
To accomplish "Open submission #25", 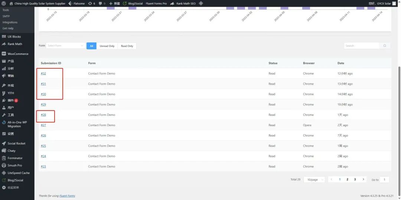I will [43, 146].
